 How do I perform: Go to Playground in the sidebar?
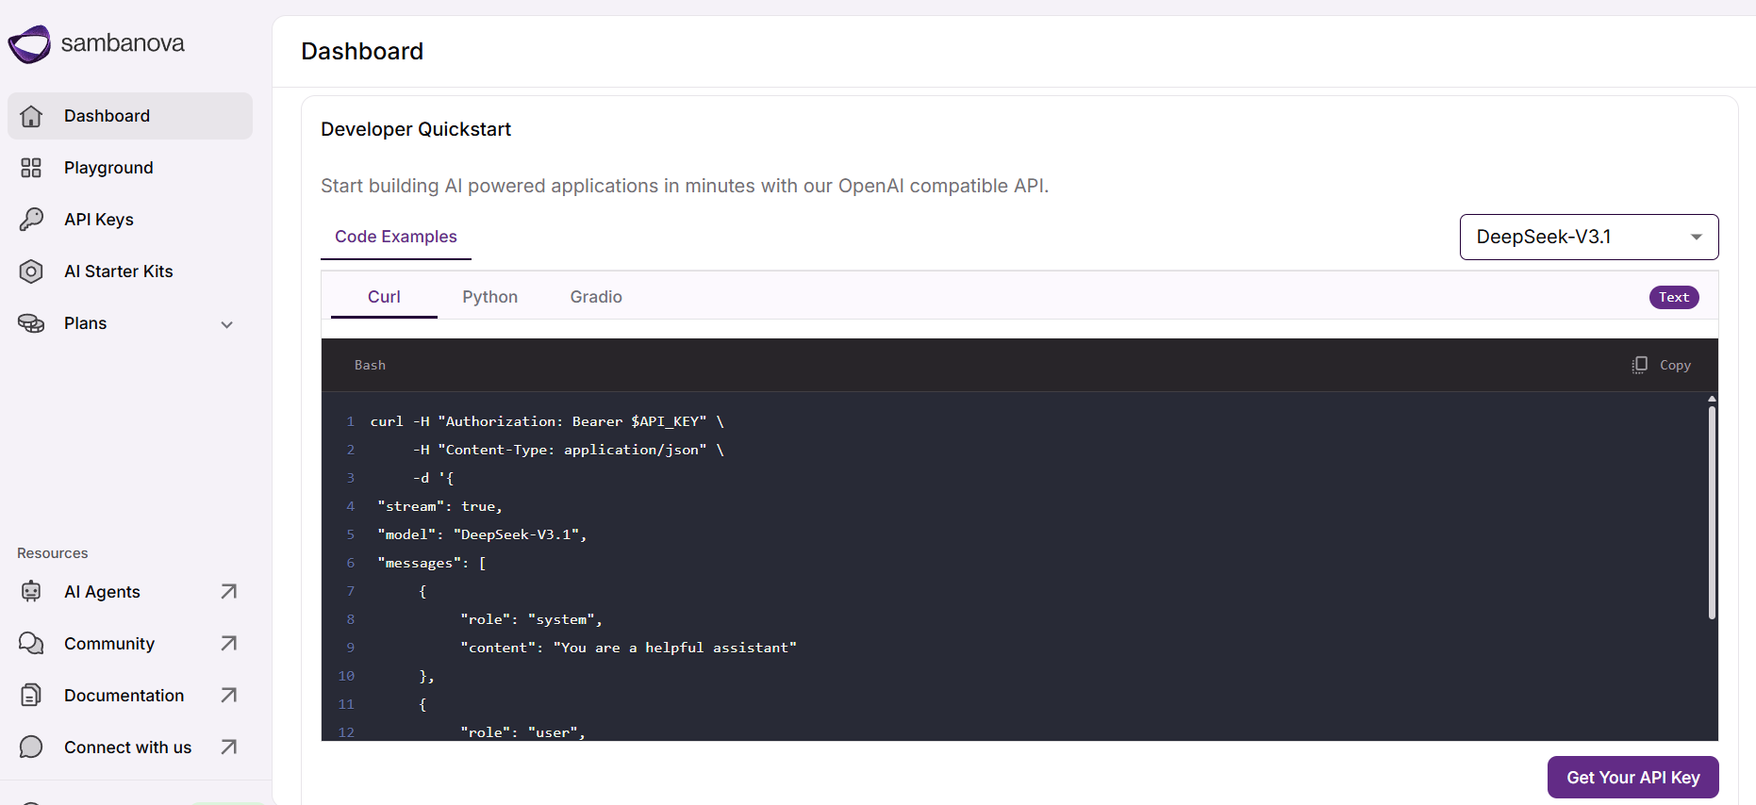pyautogui.click(x=130, y=168)
